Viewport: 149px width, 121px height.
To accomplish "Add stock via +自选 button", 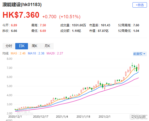I will pyautogui.click(x=140, y=5).
